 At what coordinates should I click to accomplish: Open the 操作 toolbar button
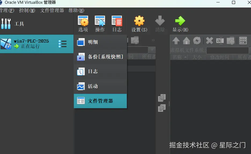click(x=100, y=24)
